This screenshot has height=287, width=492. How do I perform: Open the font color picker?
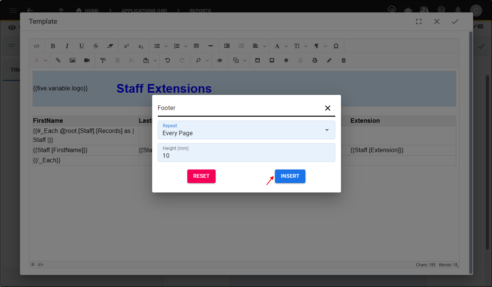[38, 60]
